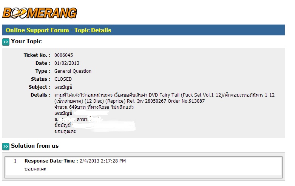The width and height of the screenshot is (295, 186).
Task: Click the arrow icon beside Solution from us
Action: (6, 146)
